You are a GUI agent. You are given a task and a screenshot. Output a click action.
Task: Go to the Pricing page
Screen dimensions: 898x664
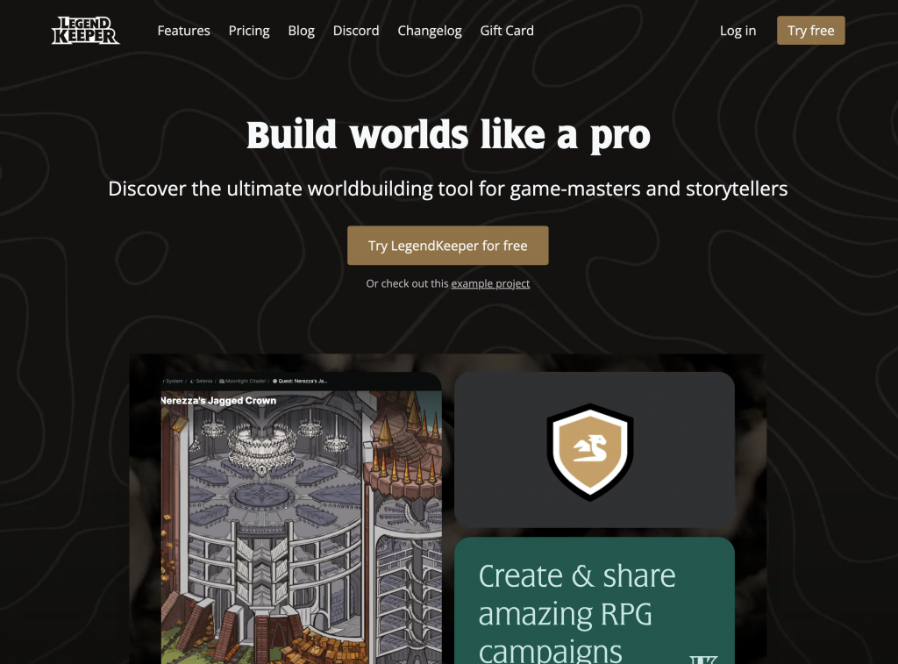point(249,31)
